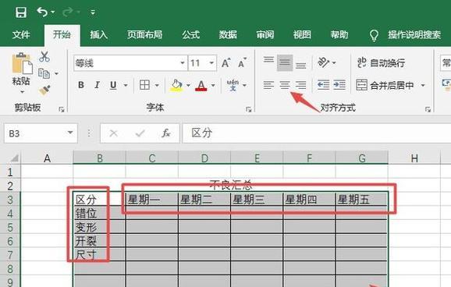Expand the Underline style arrow

point(126,86)
